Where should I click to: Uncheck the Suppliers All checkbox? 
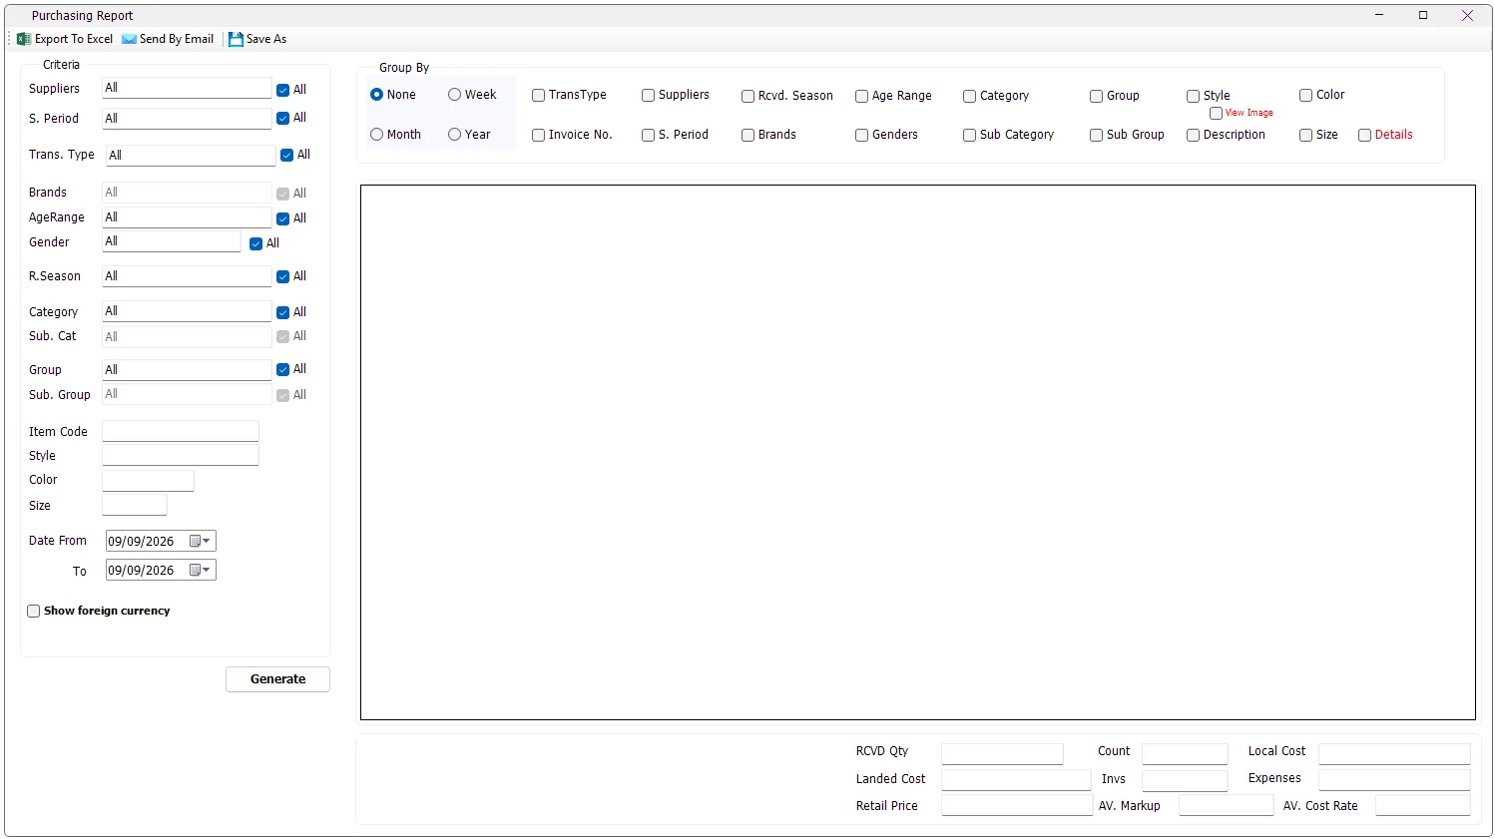coord(282,90)
